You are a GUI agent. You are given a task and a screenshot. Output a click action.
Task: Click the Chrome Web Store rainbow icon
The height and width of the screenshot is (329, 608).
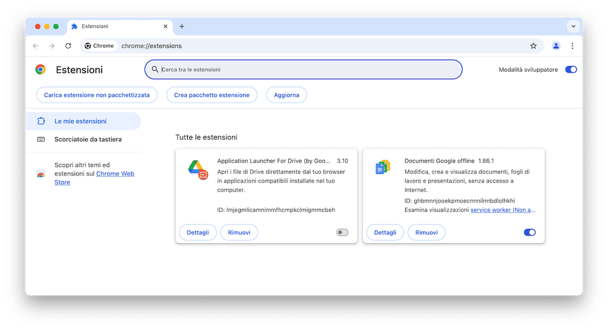tap(41, 174)
